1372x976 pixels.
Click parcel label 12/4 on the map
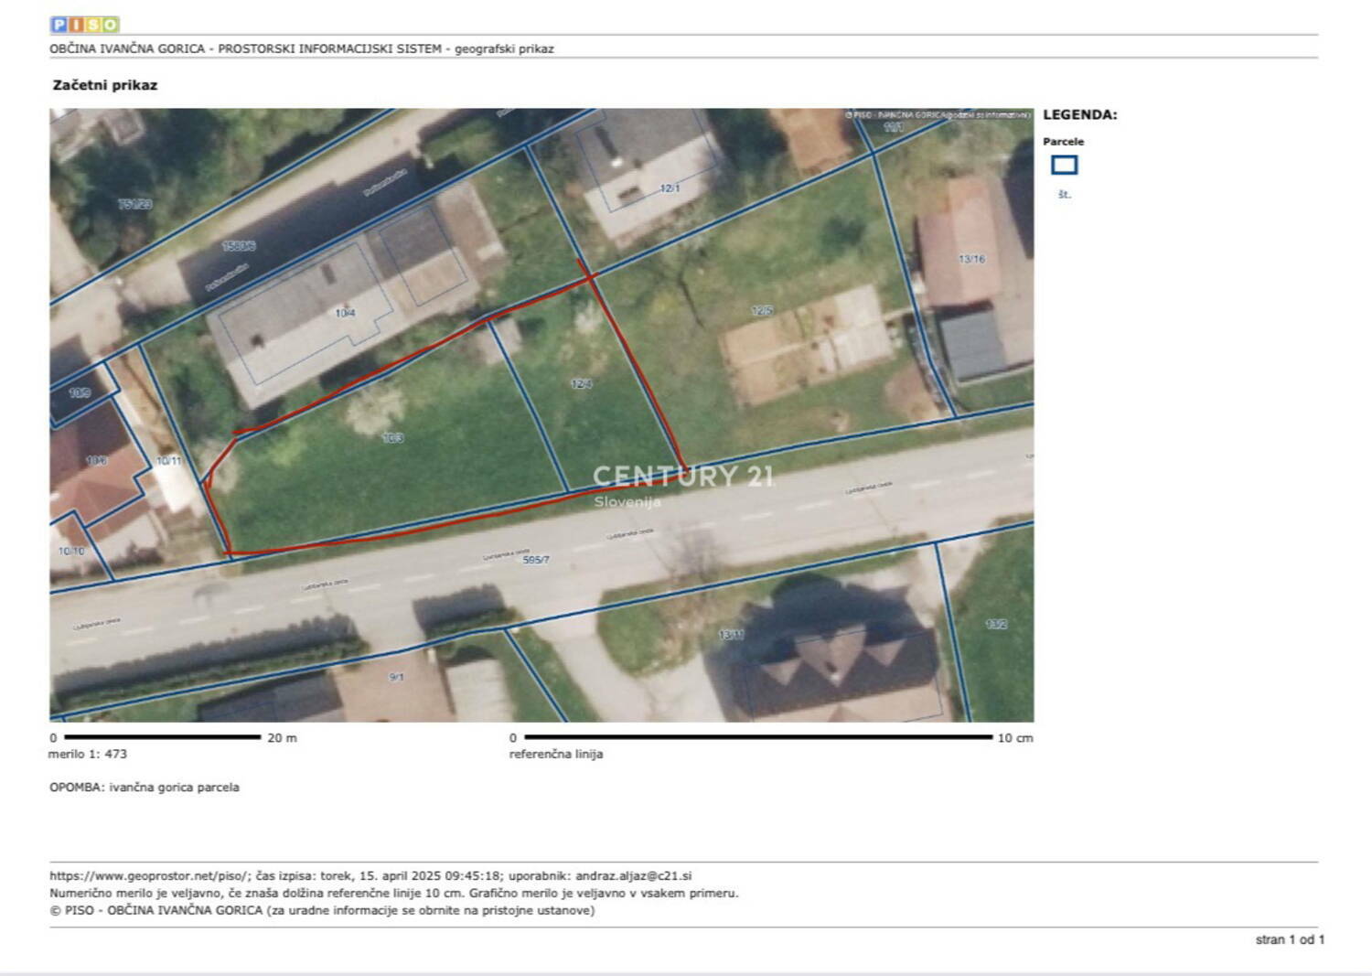pos(582,384)
